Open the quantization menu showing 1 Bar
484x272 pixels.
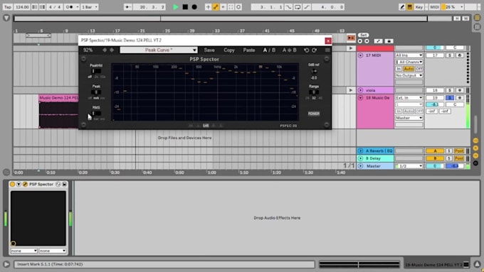(x=90, y=7)
